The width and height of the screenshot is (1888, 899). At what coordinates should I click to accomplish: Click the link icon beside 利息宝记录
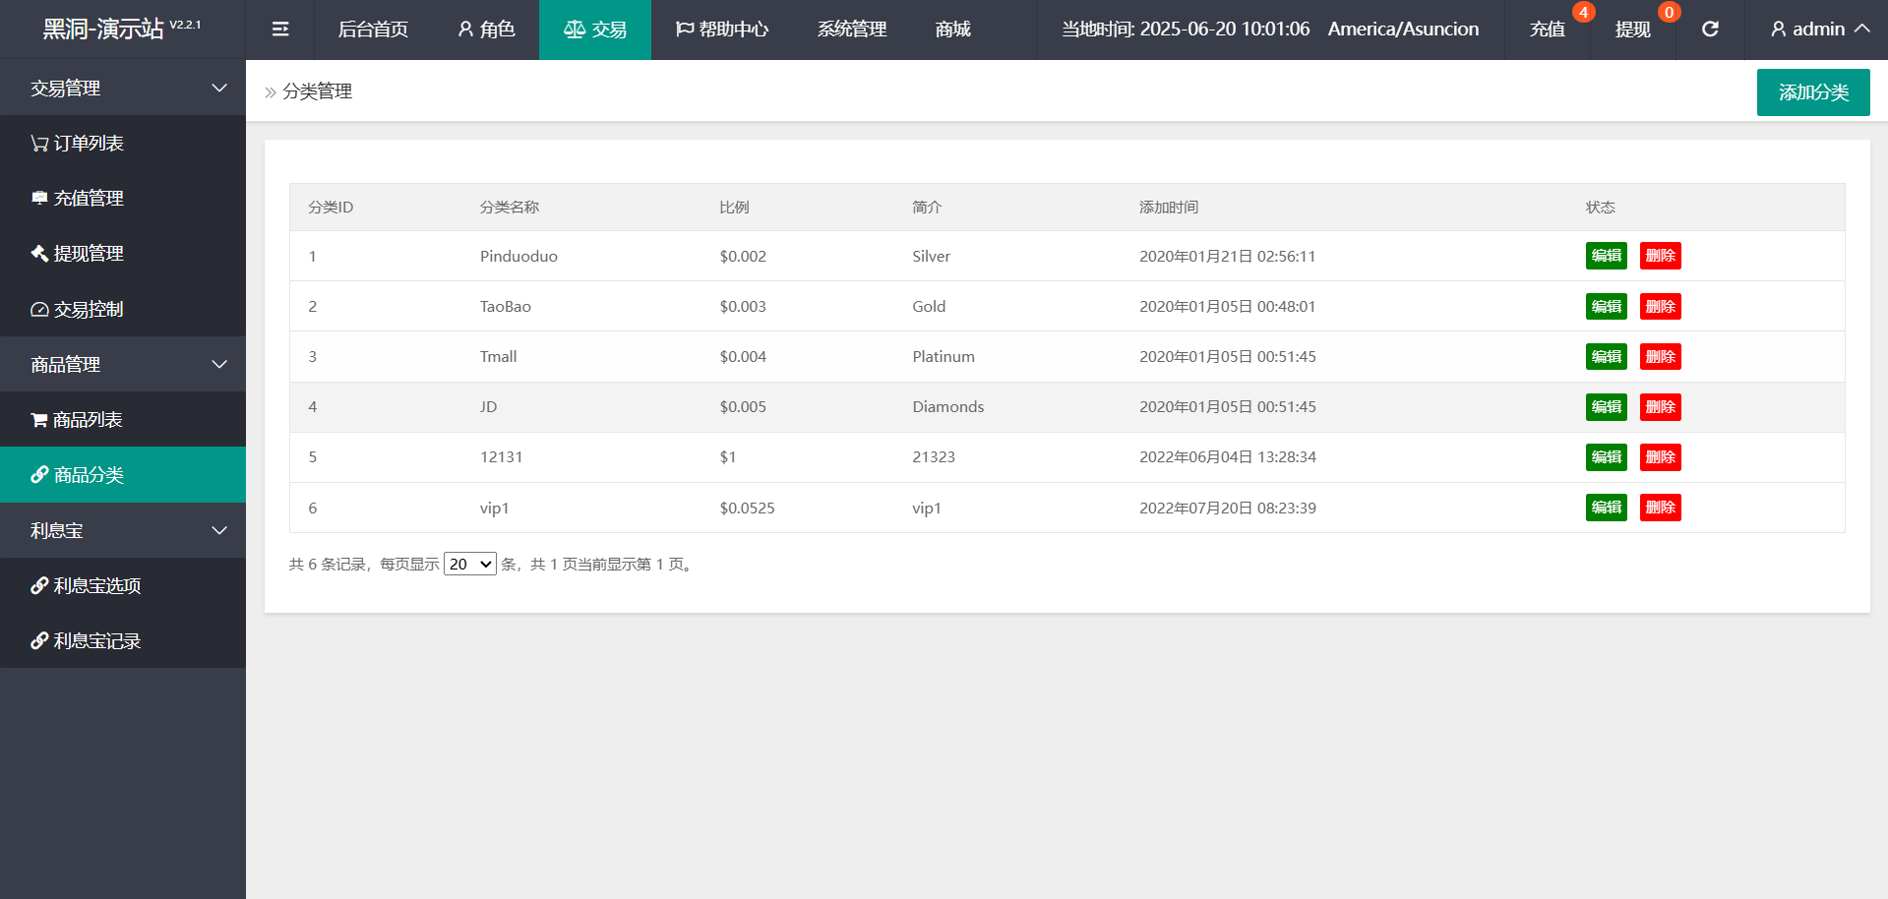tap(39, 641)
